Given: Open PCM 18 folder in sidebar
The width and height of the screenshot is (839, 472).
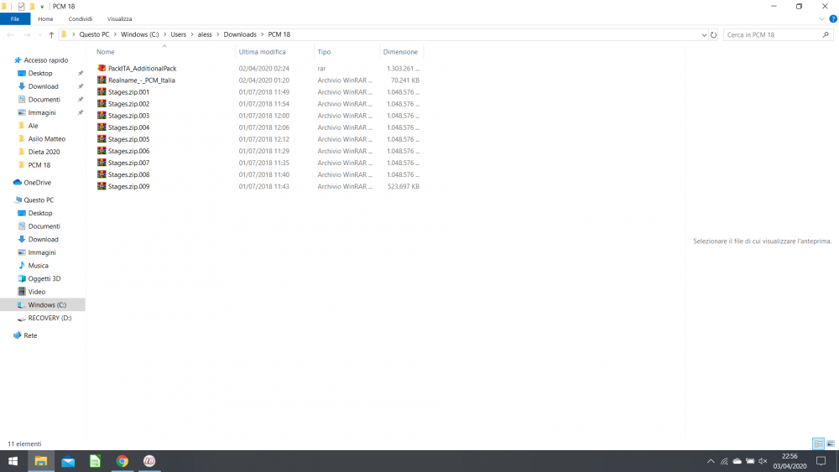Looking at the screenshot, I should (x=39, y=165).
